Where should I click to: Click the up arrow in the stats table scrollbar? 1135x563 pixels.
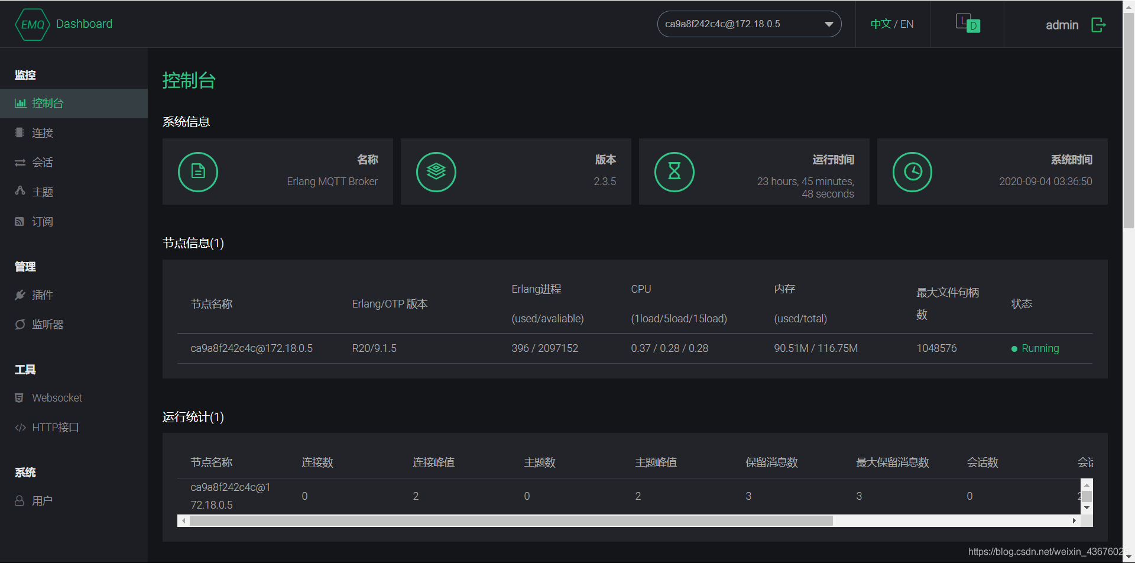[x=1087, y=485]
